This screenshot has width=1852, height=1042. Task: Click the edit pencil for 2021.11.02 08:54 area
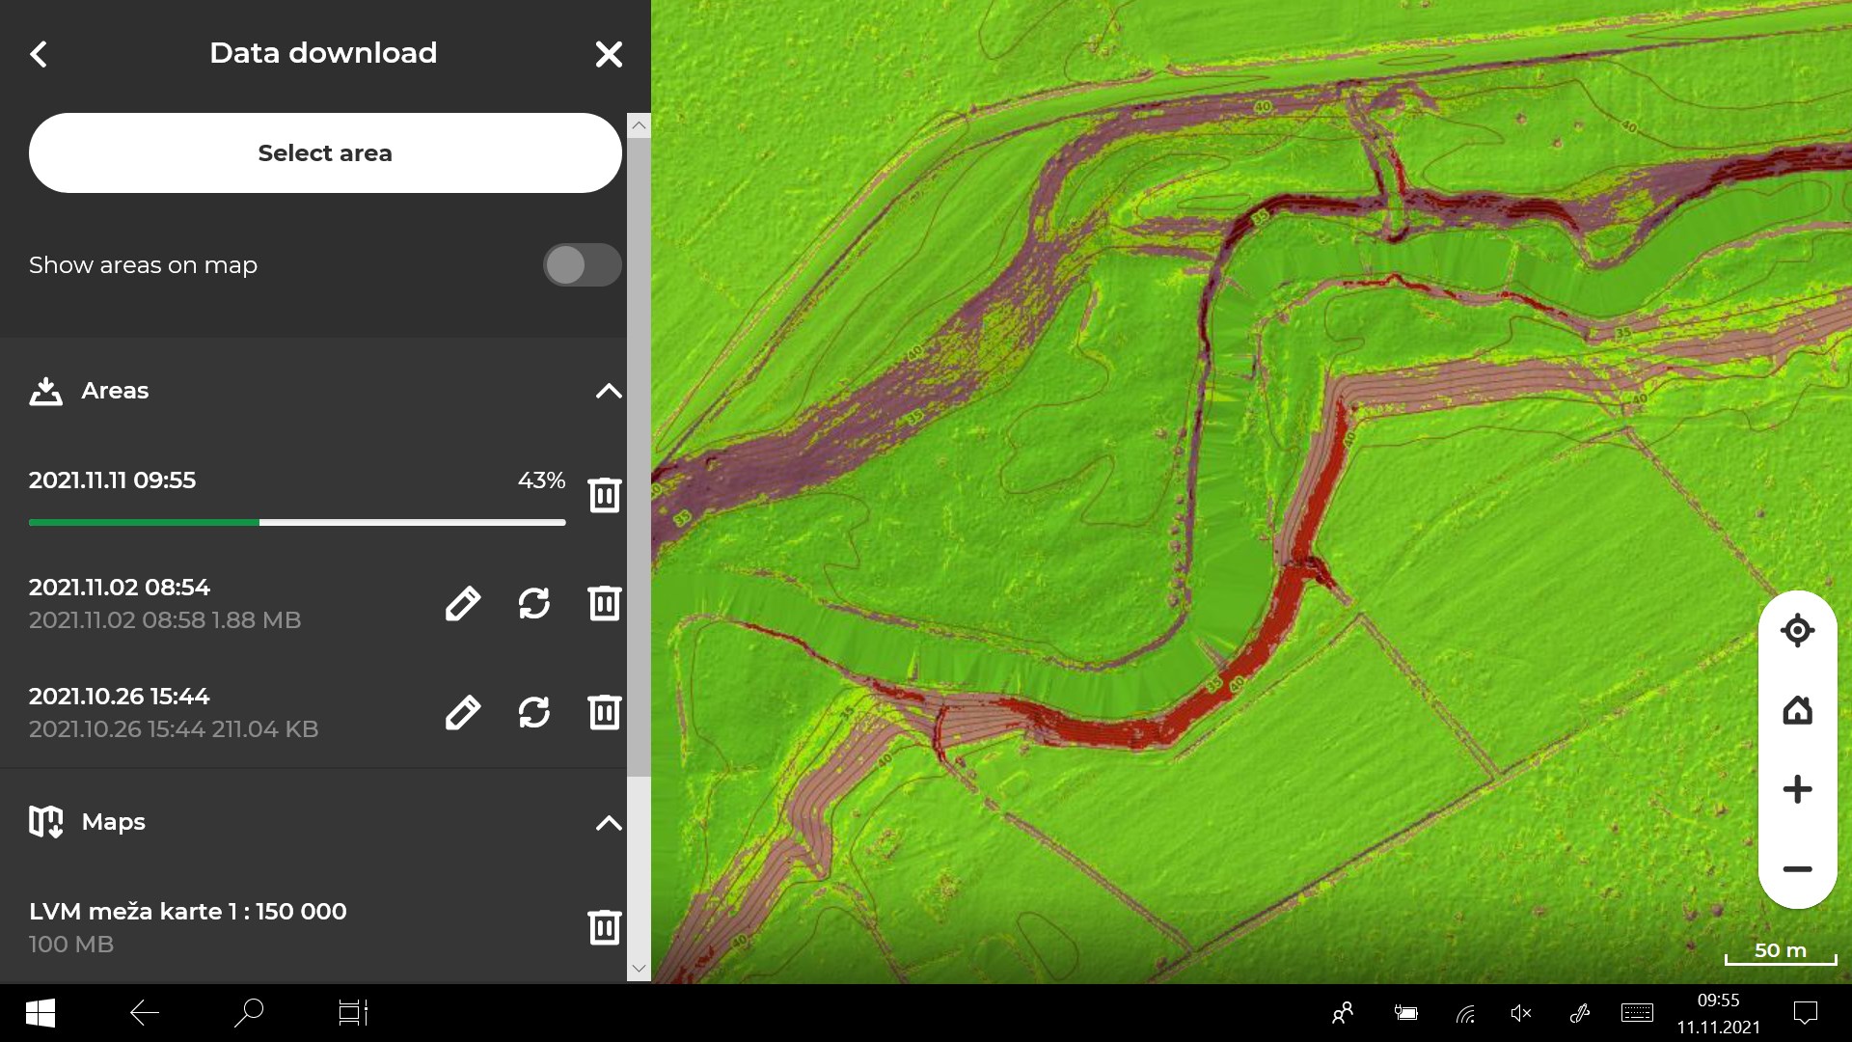[463, 603]
